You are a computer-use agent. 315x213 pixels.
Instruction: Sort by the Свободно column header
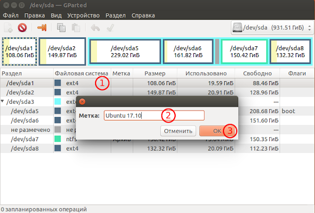(257, 73)
